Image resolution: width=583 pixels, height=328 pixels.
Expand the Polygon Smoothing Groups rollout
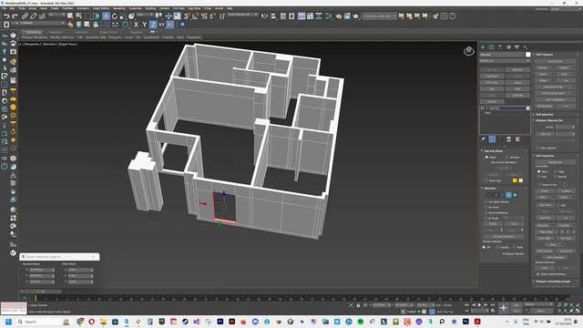coord(553,282)
